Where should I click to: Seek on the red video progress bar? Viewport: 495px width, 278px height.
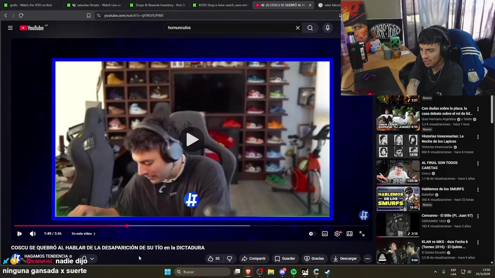(x=70, y=225)
